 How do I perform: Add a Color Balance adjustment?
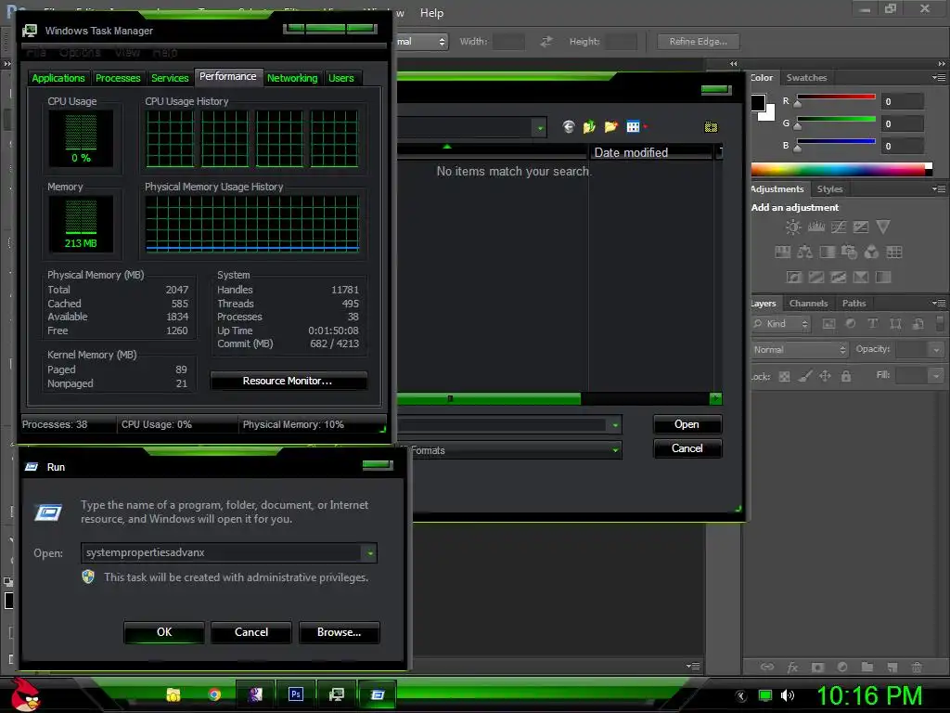pyautogui.click(x=804, y=253)
